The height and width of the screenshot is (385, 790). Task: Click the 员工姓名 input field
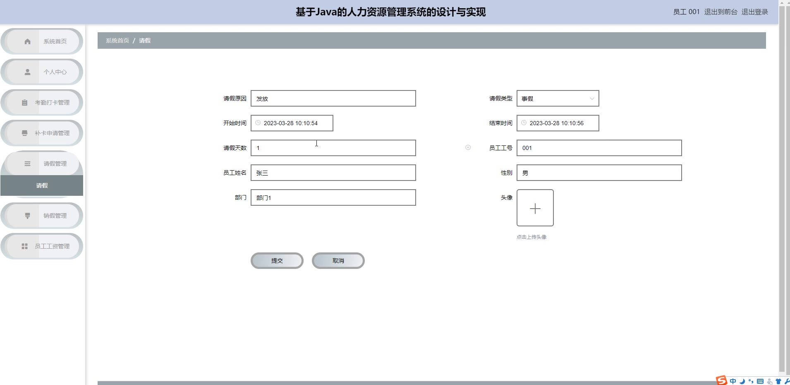click(x=333, y=173)
